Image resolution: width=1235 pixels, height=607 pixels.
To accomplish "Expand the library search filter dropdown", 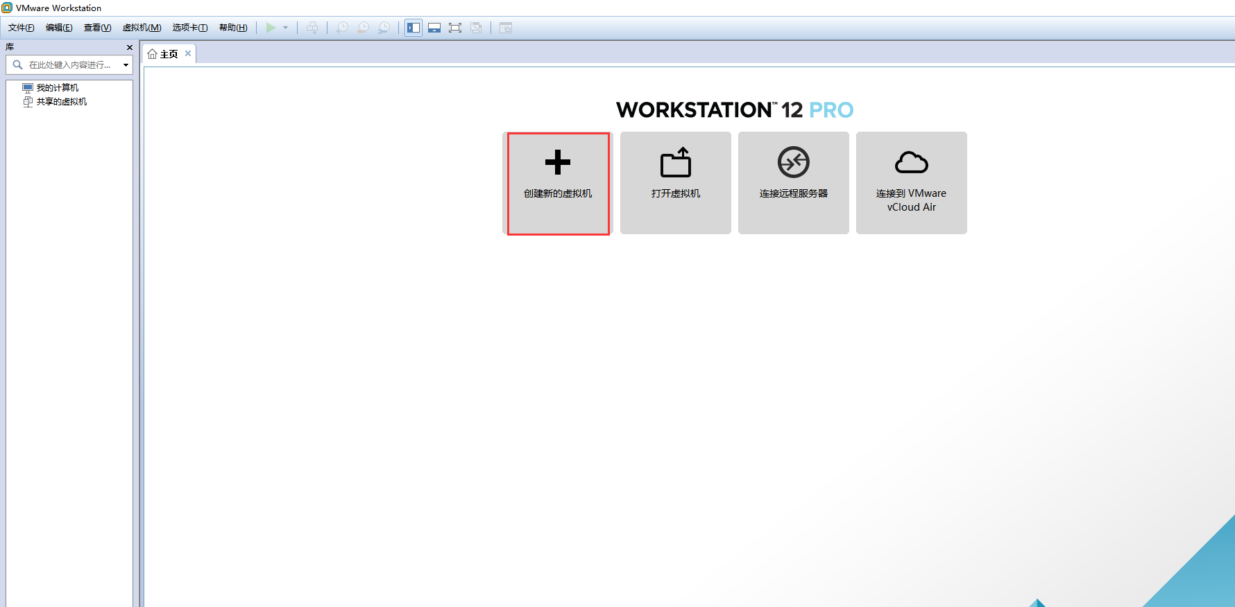I will click(126, 65).
